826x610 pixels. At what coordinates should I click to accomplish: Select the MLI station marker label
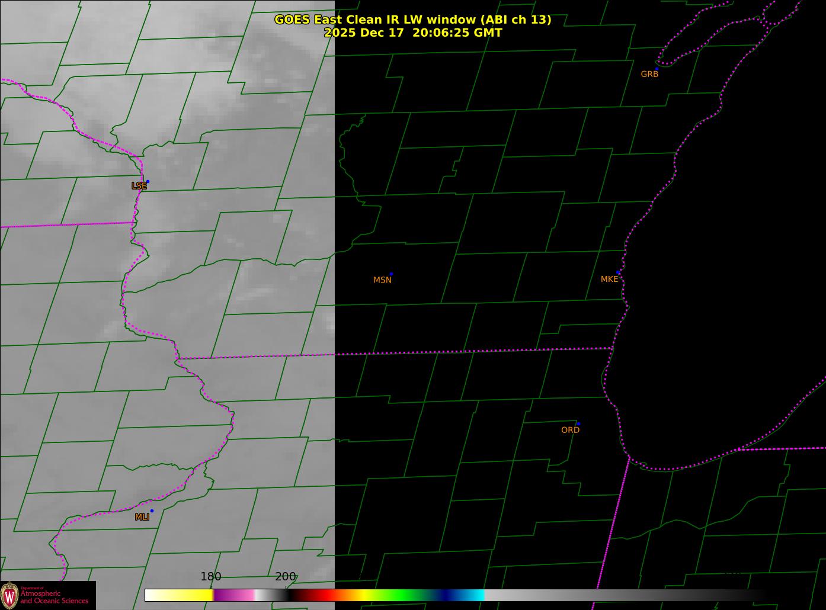coord(142,517)
